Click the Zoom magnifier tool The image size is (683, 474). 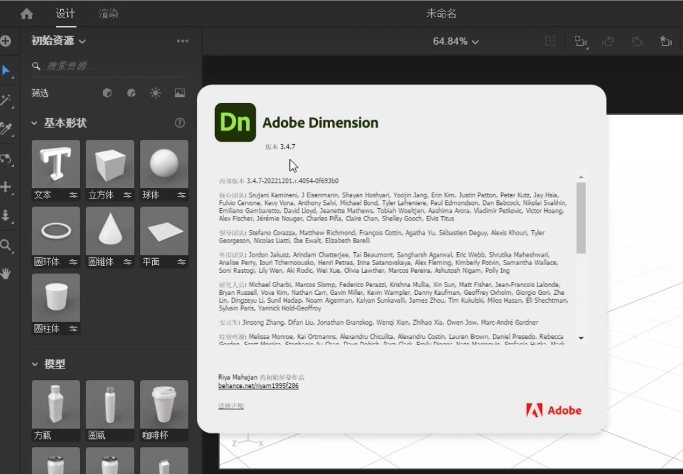point(6,245)
